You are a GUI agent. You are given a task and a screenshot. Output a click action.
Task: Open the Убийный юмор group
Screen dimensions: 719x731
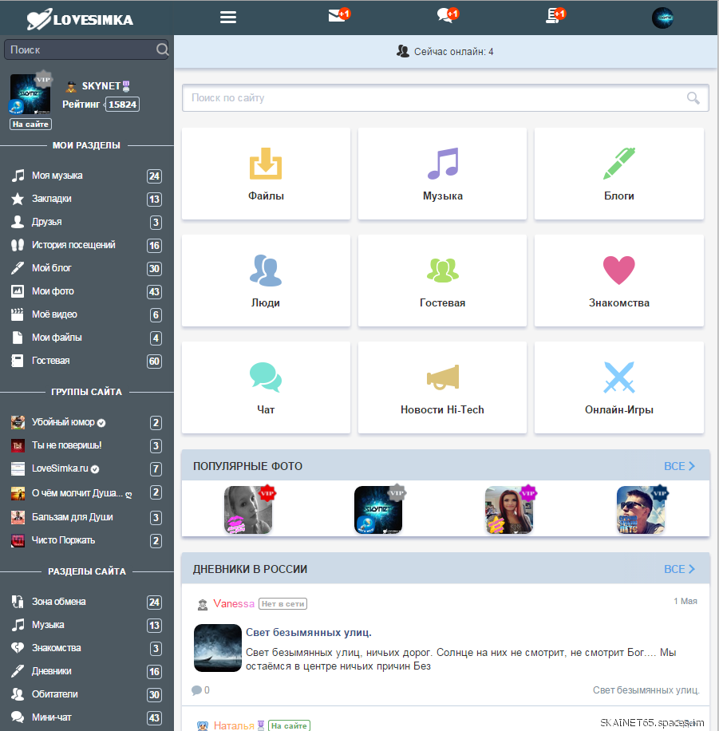(62, 422)
